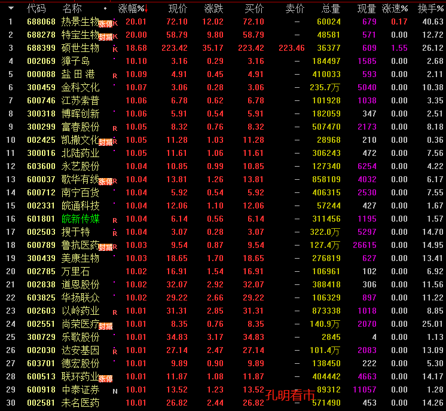
Task: Click the R marker on 达安基因 row
Action: [x=115, y=352]
